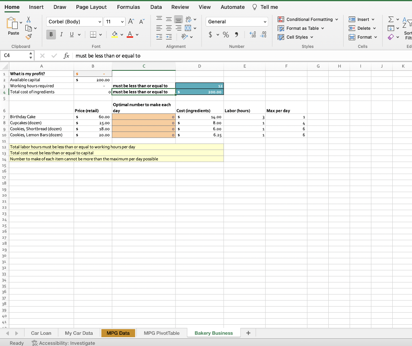The height and width of the screenshot is (346, 412).
Task: Toggle Wrap Text in the Alignment group
Action: click(189, 19)
